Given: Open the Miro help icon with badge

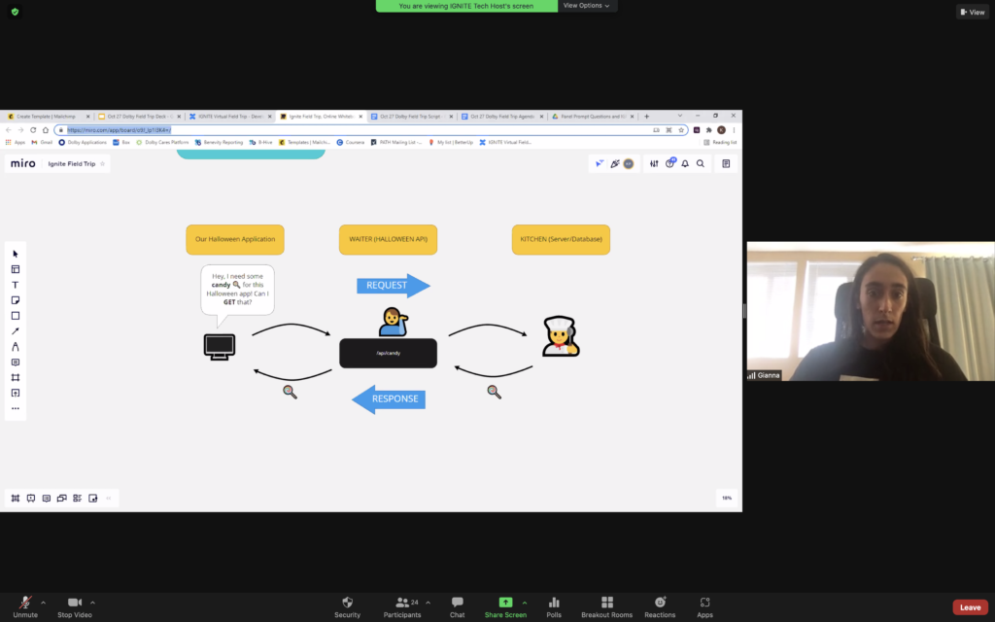Looking at the screenshot, I should pyautogui.click(x=670, y=163).
